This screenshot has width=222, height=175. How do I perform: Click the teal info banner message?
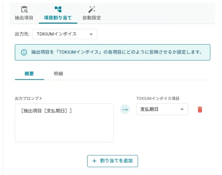tap(116, 52)
